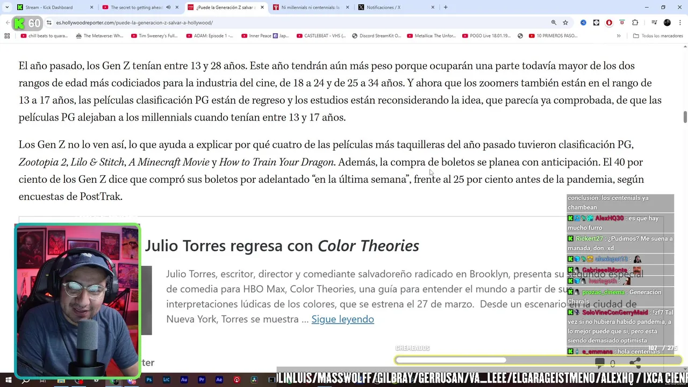Click prozac_cinema's username in chat
This screenshot has width=688, height=387.
[x=603, y=292]
